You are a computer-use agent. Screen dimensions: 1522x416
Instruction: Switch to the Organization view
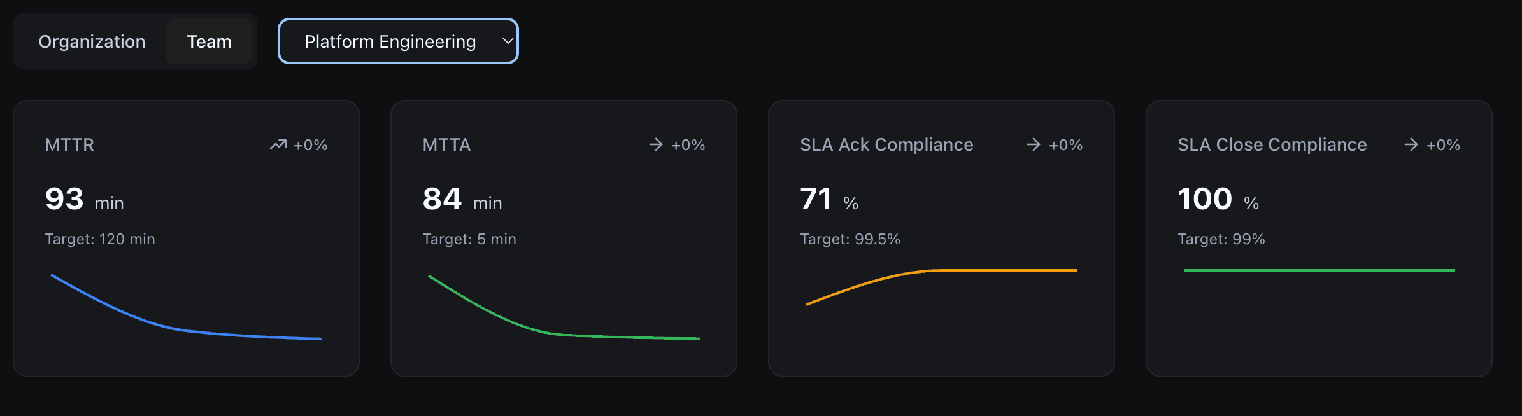[92, 41]
